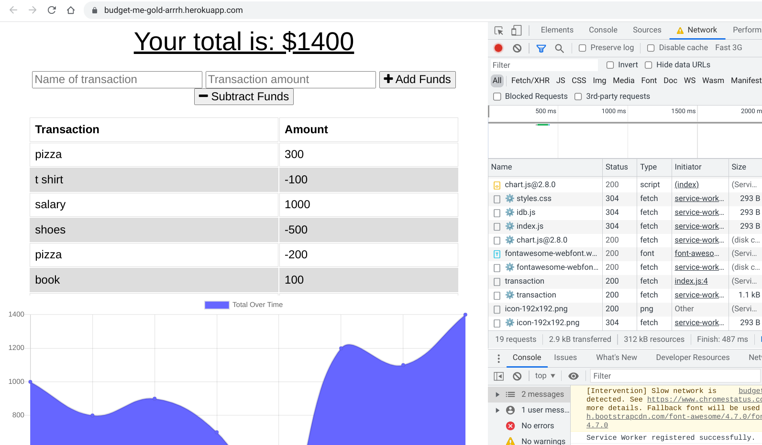
Task: Open the Fast 3G throttling dropdown
Action: click(x=729, y=48)
